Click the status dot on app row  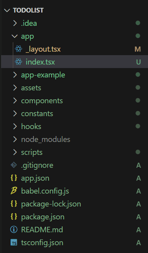point(138,36)
